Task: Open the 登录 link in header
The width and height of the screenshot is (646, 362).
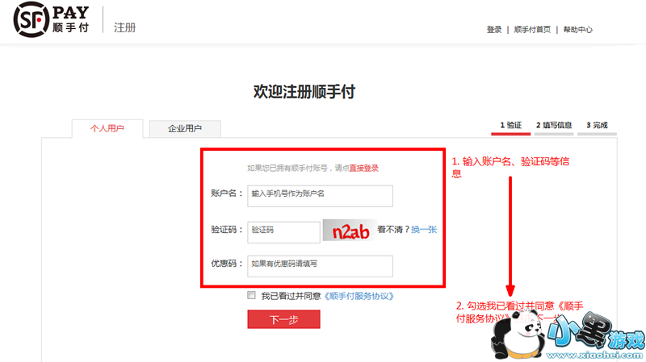Action: click(x=494, y=30)
